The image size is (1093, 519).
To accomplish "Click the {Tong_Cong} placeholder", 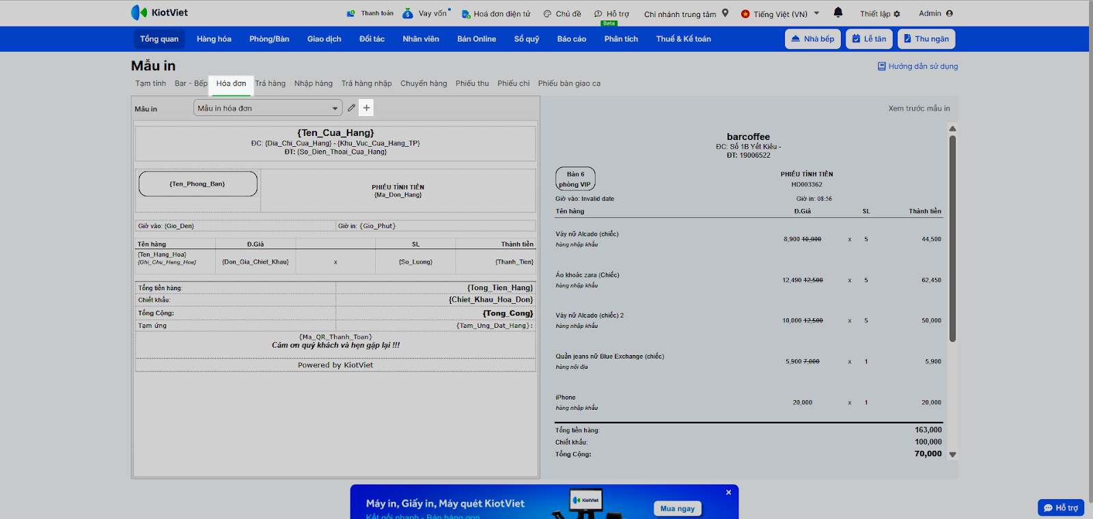I will [508, 313].
